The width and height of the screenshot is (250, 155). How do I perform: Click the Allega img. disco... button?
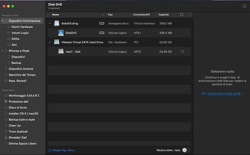(x=62, y=150)
